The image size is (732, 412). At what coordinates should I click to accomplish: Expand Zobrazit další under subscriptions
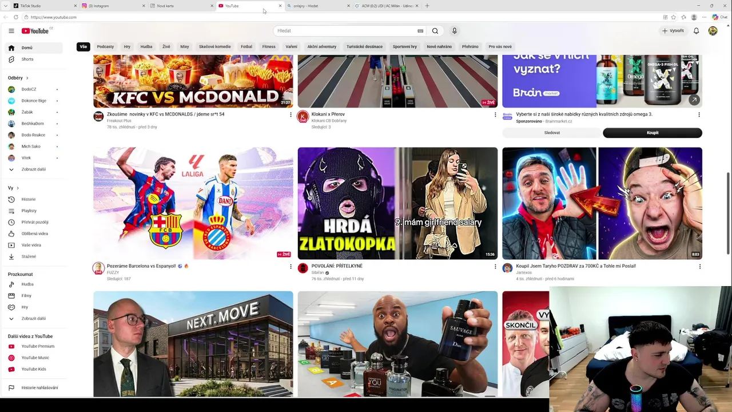point(34,169)
